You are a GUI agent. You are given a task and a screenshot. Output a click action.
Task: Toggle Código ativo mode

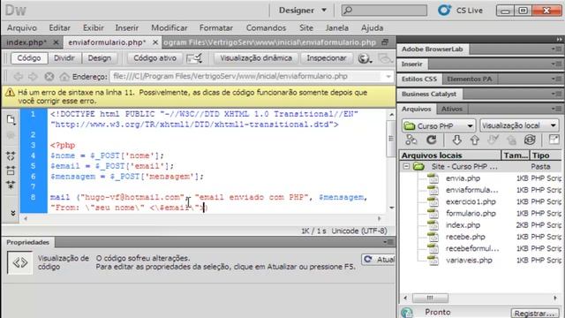point(155,58)
